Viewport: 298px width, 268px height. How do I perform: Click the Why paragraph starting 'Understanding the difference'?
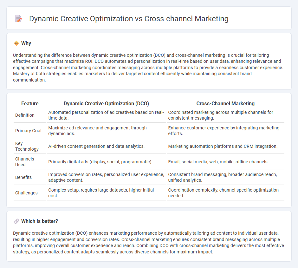tap(148, 68)
